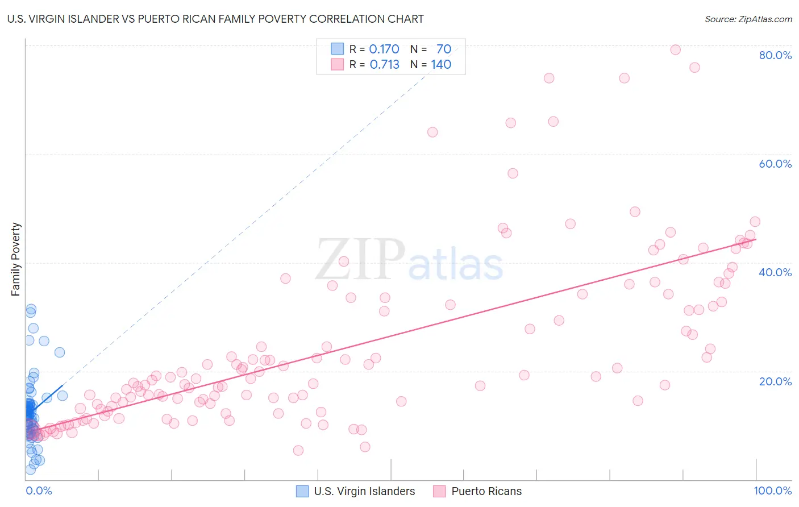Click the 80.0% y-axis label

click(775, 55)
